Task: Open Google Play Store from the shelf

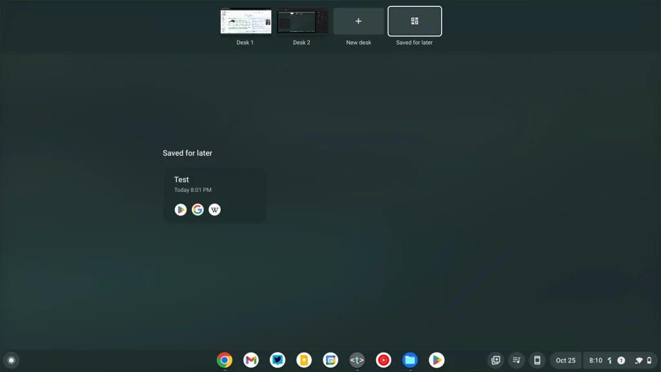Action: [x=436, y=360]
